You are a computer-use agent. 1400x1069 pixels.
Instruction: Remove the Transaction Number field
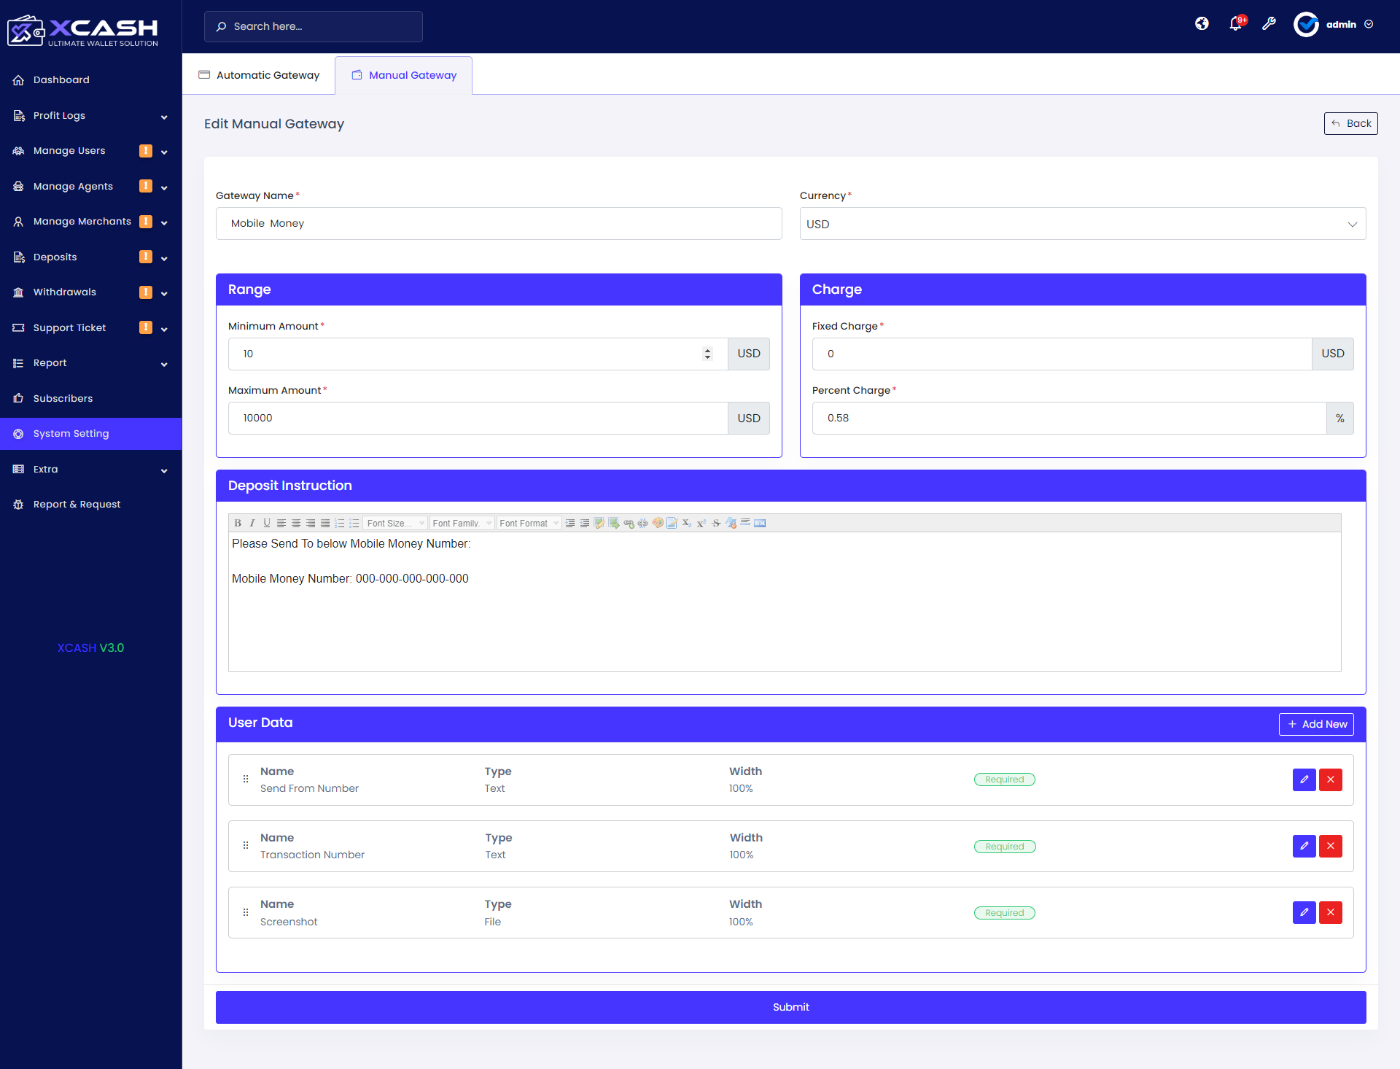click(x=1330, y=846)
